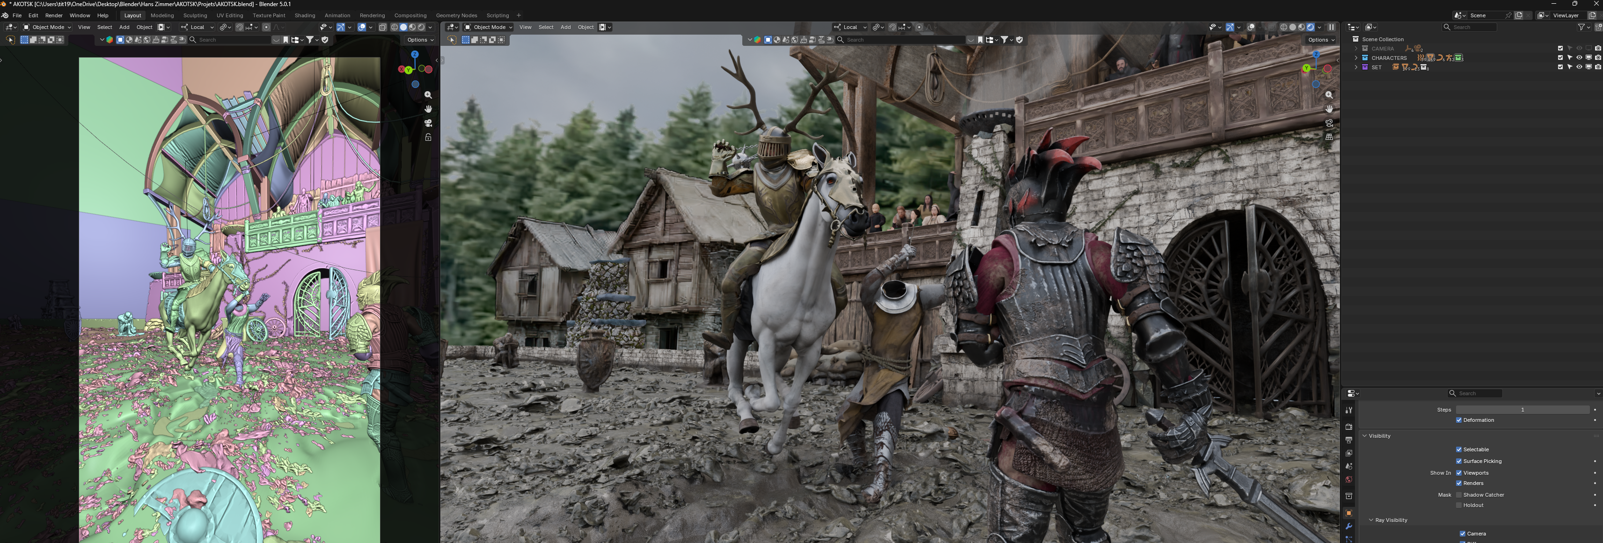Open the Render properties tab (camera-back icon)
Screen dimensions: 1603x543
[x=1348, y=427]
